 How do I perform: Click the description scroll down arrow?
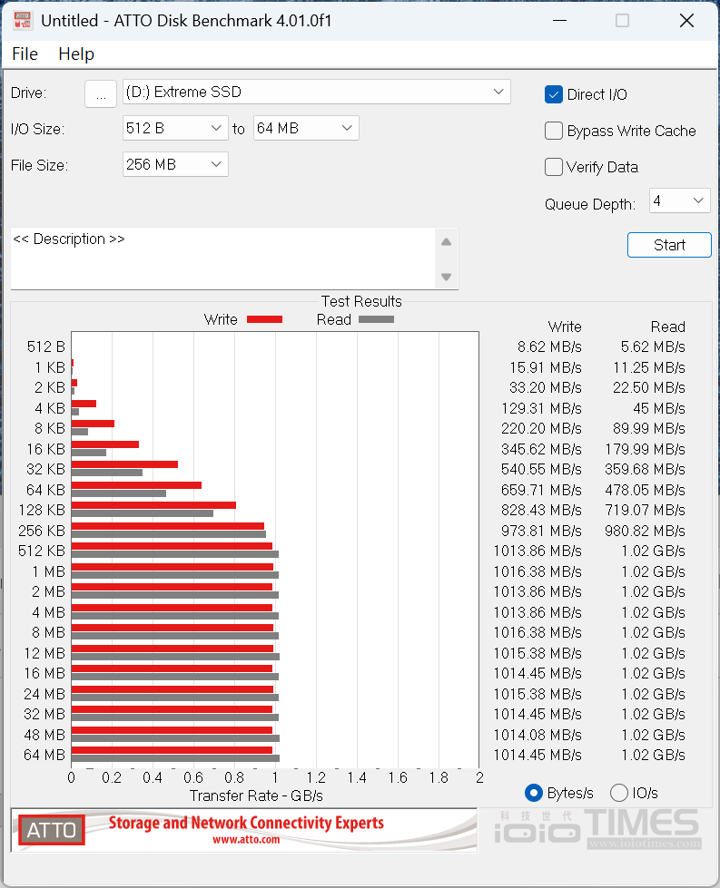[446, 277]
